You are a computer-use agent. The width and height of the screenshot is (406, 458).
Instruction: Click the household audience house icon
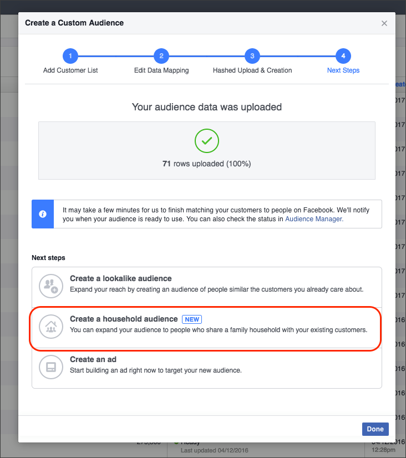tap(50, 326)
